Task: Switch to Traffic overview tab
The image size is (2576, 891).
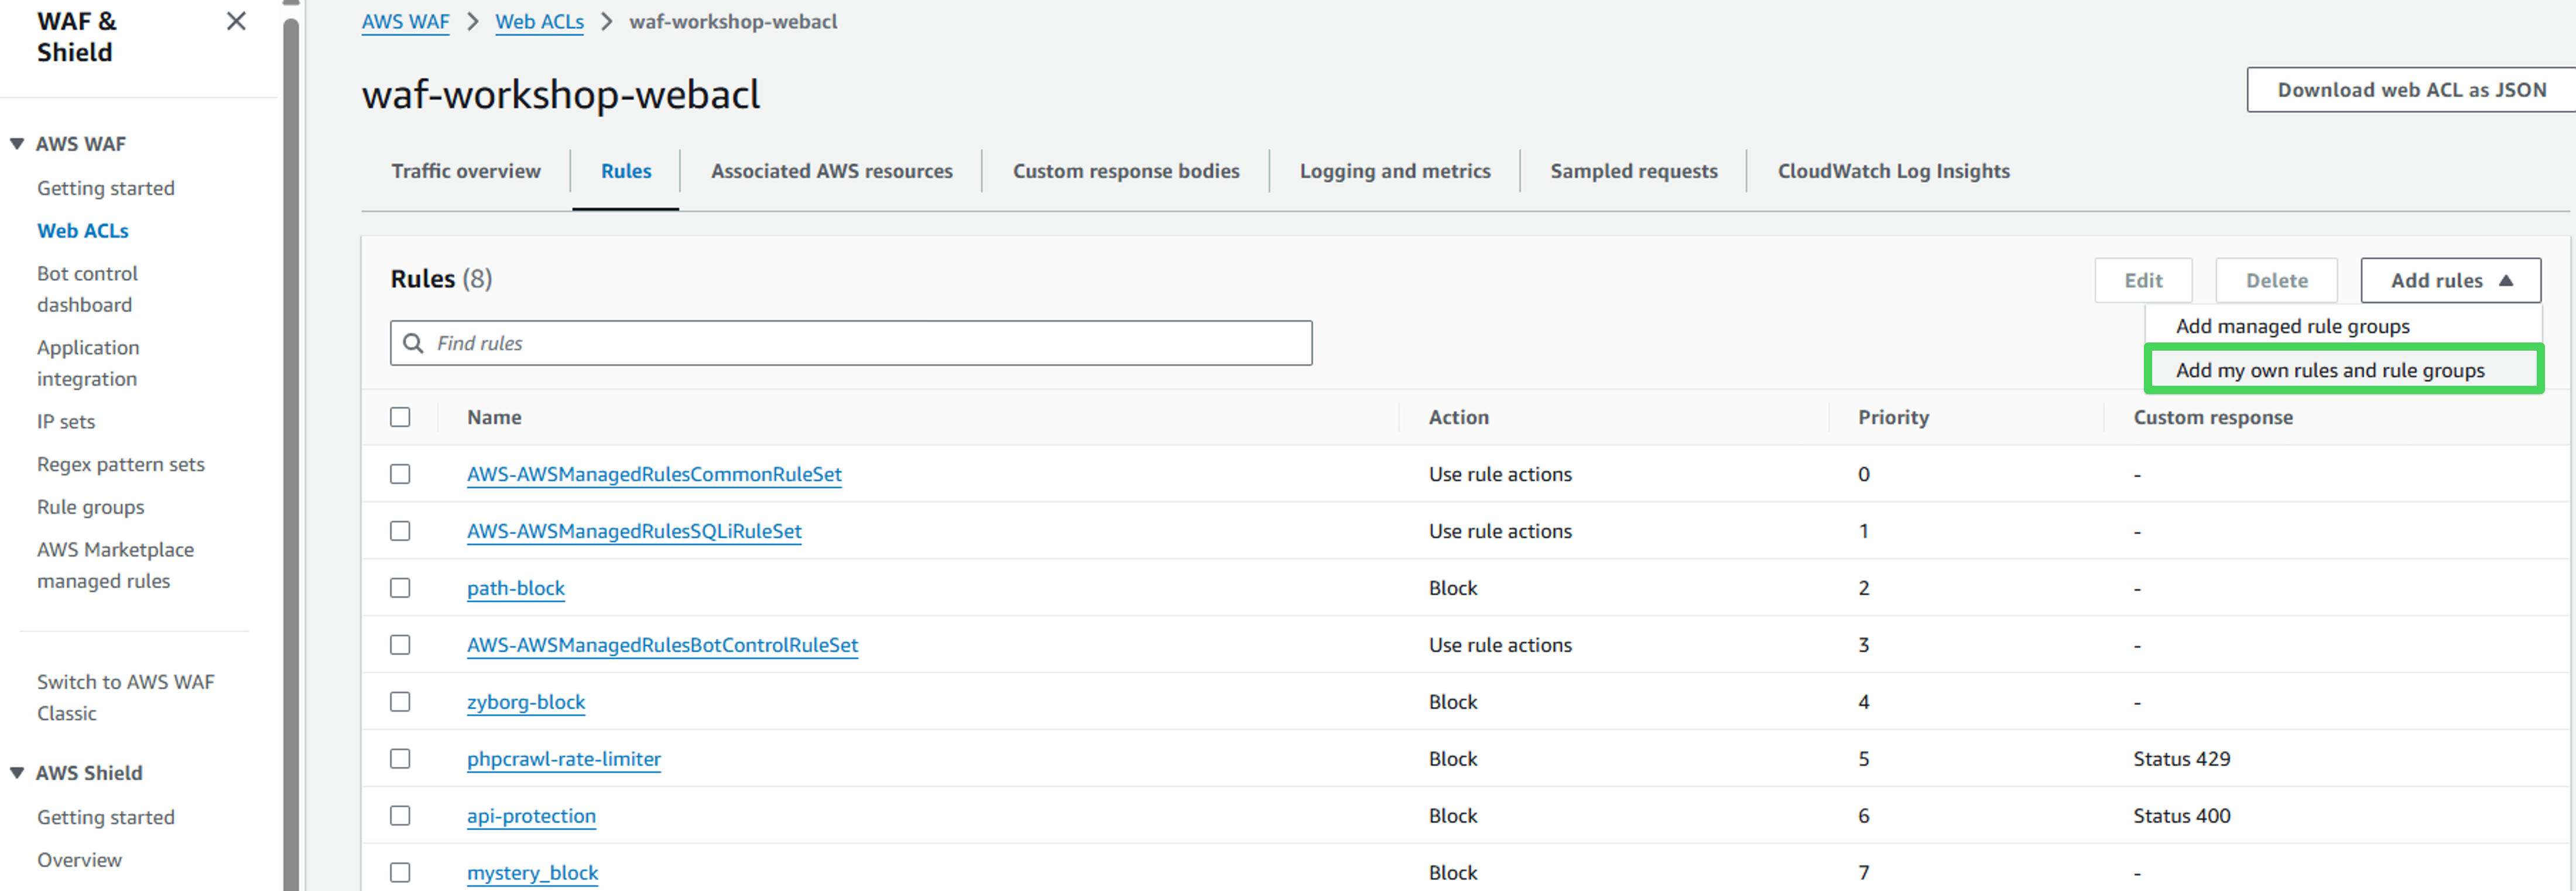Action: pyautogui.click(x=466, y=171)
